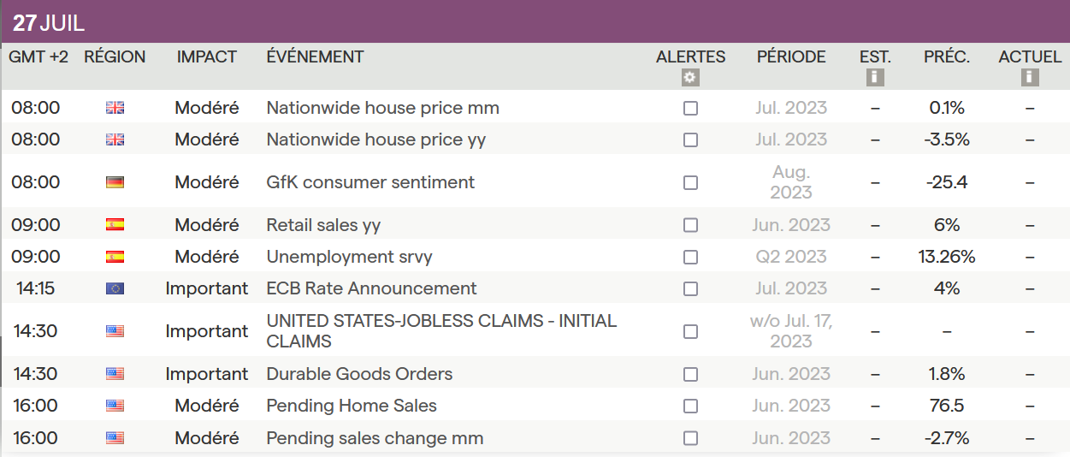Click the PRÉC. column info icon
Image resolution: width=1070 pixels, height=457 pixels.
[x=947, y=78]
